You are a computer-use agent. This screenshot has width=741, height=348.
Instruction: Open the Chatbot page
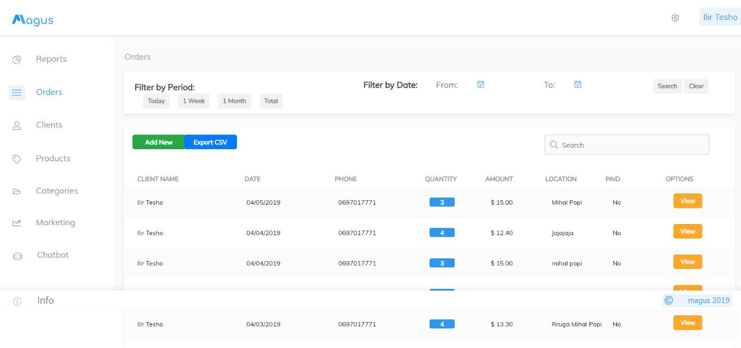(53, 255)
